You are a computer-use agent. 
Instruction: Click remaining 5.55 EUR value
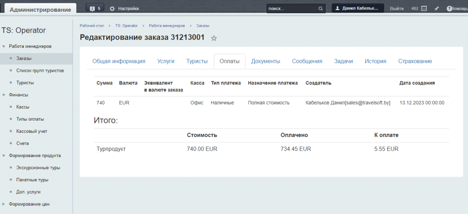click(386, 149)
